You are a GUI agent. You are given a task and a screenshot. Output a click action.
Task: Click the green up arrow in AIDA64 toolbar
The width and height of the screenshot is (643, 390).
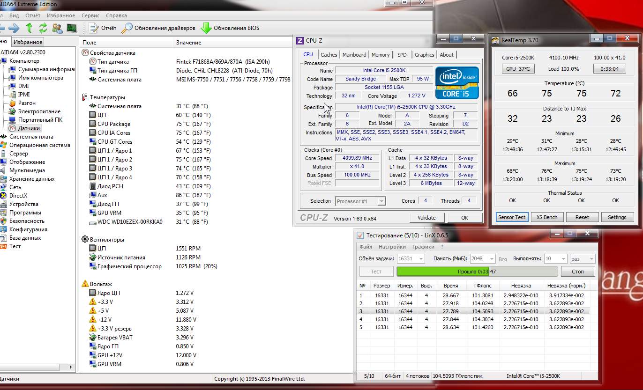click(x=29, y=28)
